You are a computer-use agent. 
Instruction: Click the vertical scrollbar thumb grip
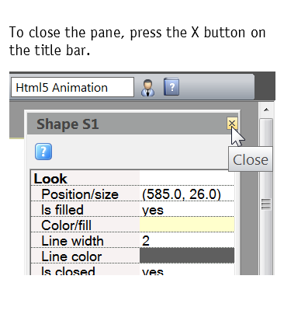266,204
